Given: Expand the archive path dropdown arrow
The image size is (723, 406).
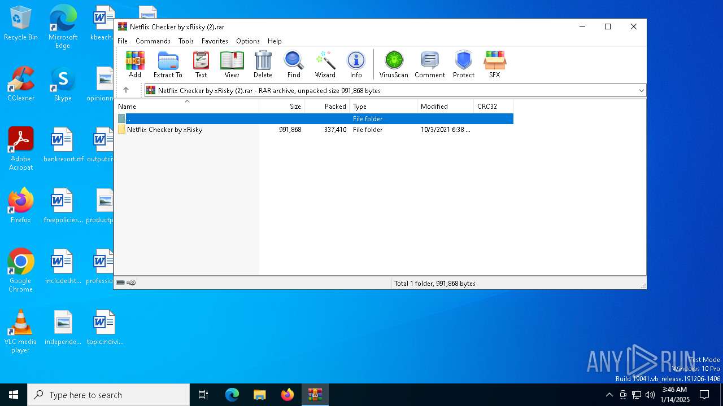Looking at the screenshot, I should coord(641,90).
